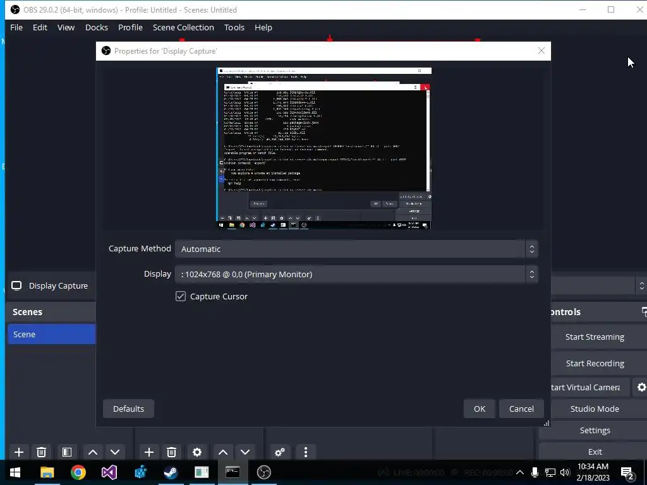Launch Google Chrome from taskbar

[x=78, y=472]
